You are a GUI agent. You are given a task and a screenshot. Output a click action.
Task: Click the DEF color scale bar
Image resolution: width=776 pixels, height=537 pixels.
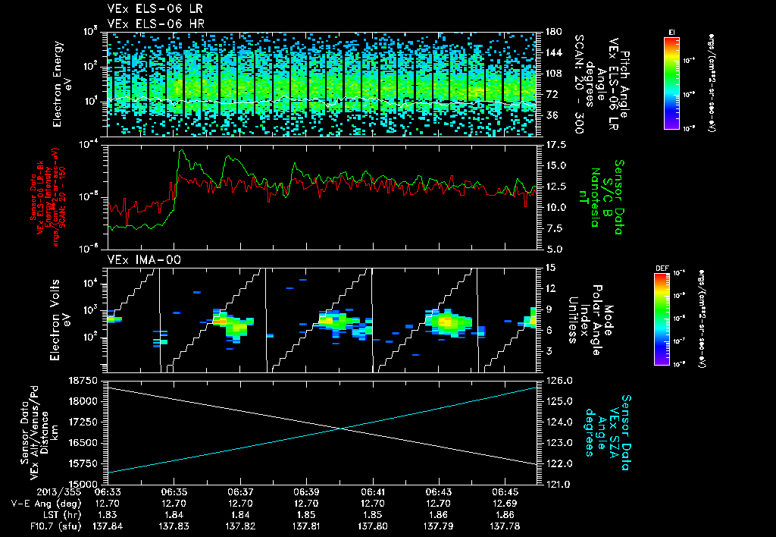[662, 319]
